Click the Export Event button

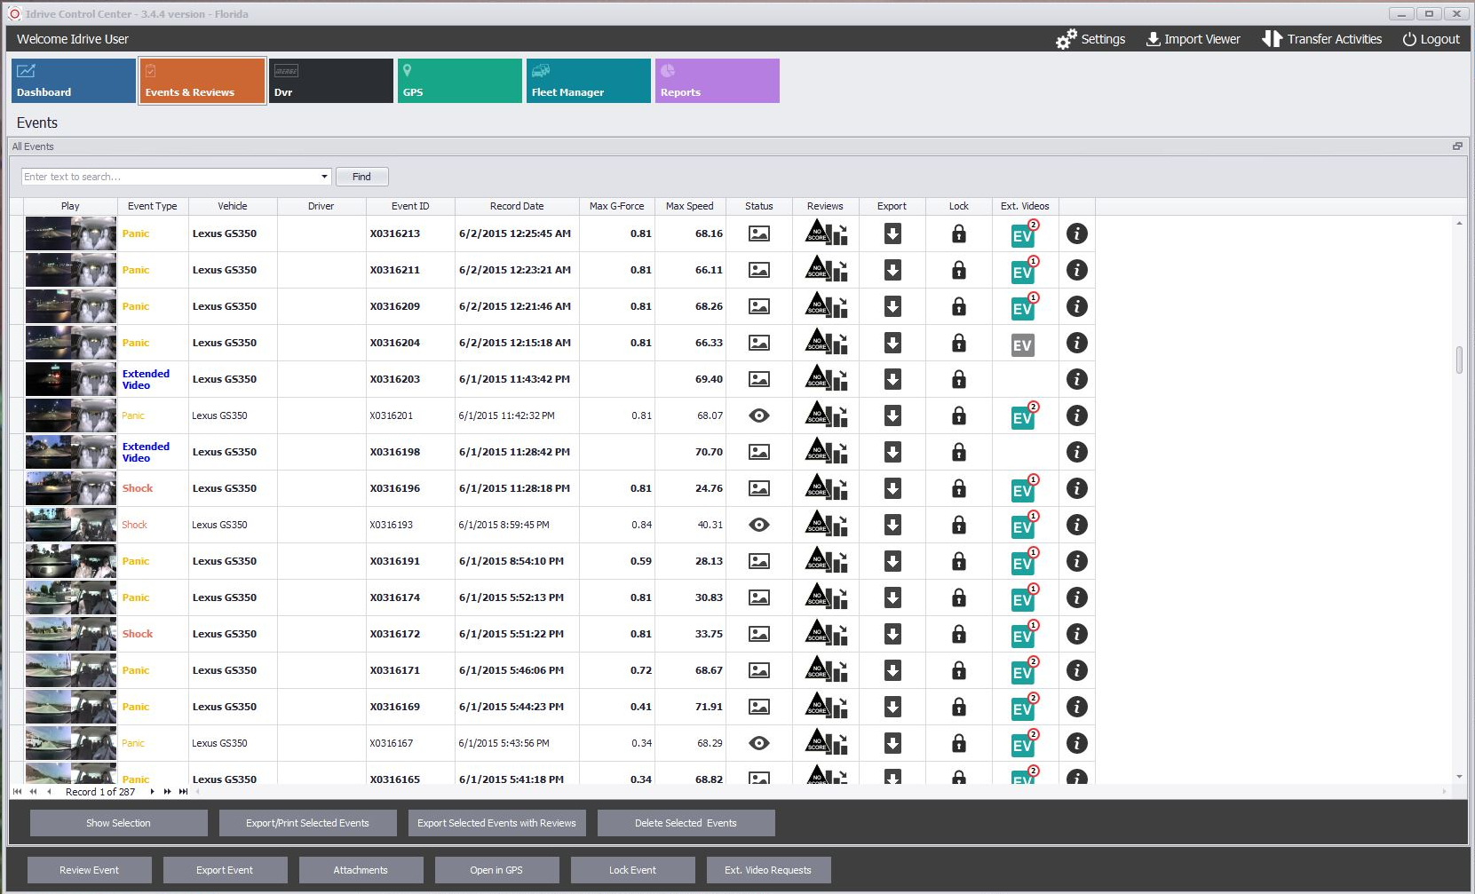tap(226, 870)
